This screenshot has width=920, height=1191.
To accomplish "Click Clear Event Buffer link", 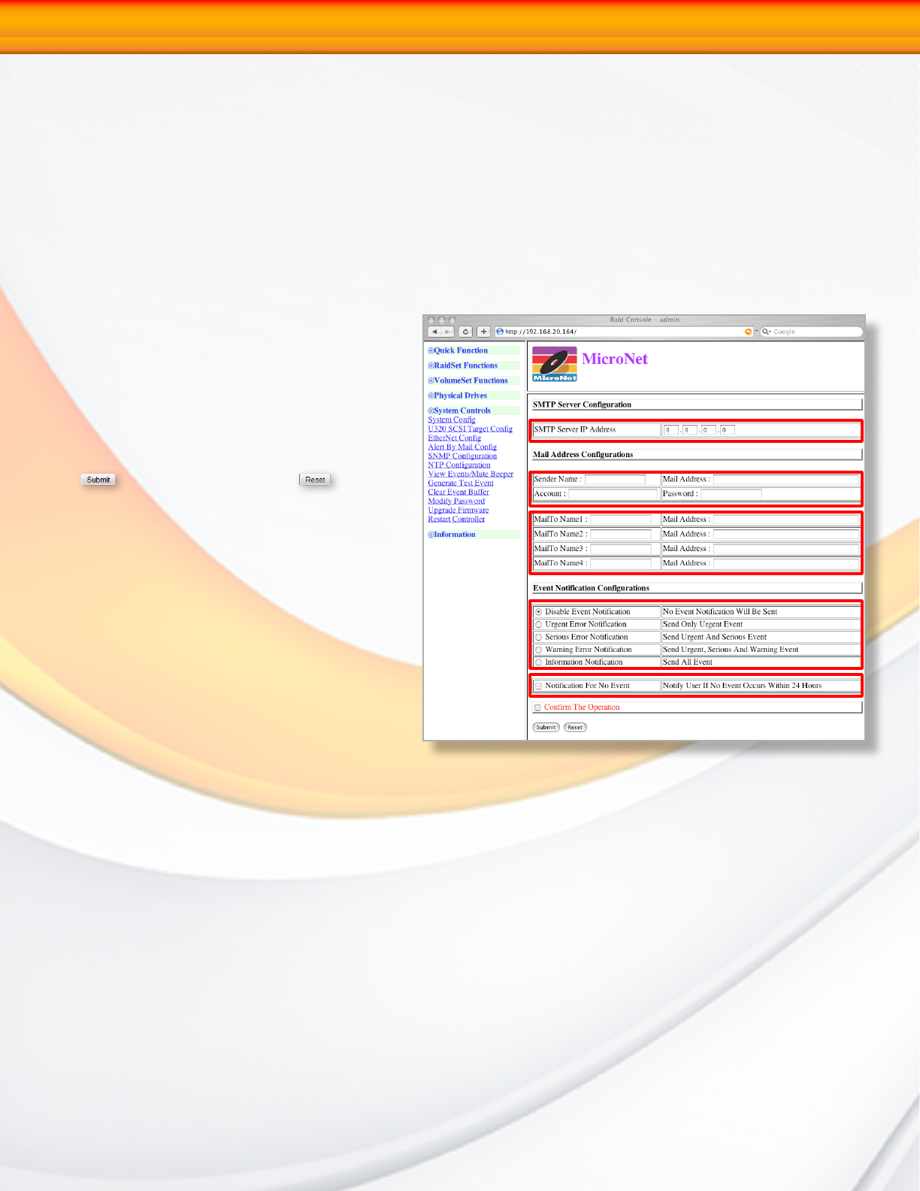I will tap(458, 492).
